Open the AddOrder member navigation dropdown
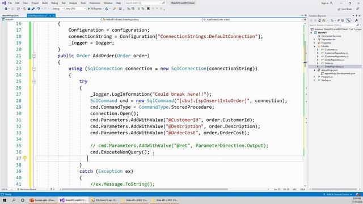Image resolution: width=363 pixels, height=204 pixels. pyautogui.click(x=252, y=20)
